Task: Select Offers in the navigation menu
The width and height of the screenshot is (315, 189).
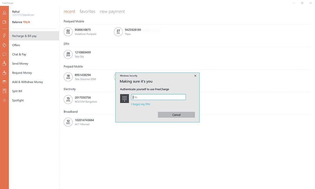Action: tap(16, 45)
